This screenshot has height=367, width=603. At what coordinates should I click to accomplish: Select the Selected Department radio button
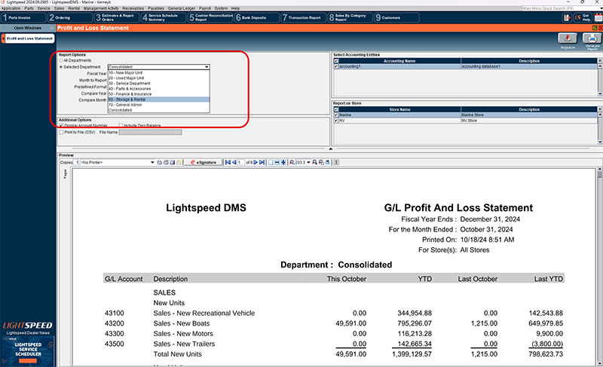[x=61, y=67]
